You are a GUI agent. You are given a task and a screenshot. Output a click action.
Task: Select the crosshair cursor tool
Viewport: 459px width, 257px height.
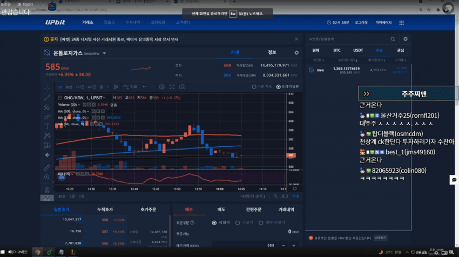point(47,88)
